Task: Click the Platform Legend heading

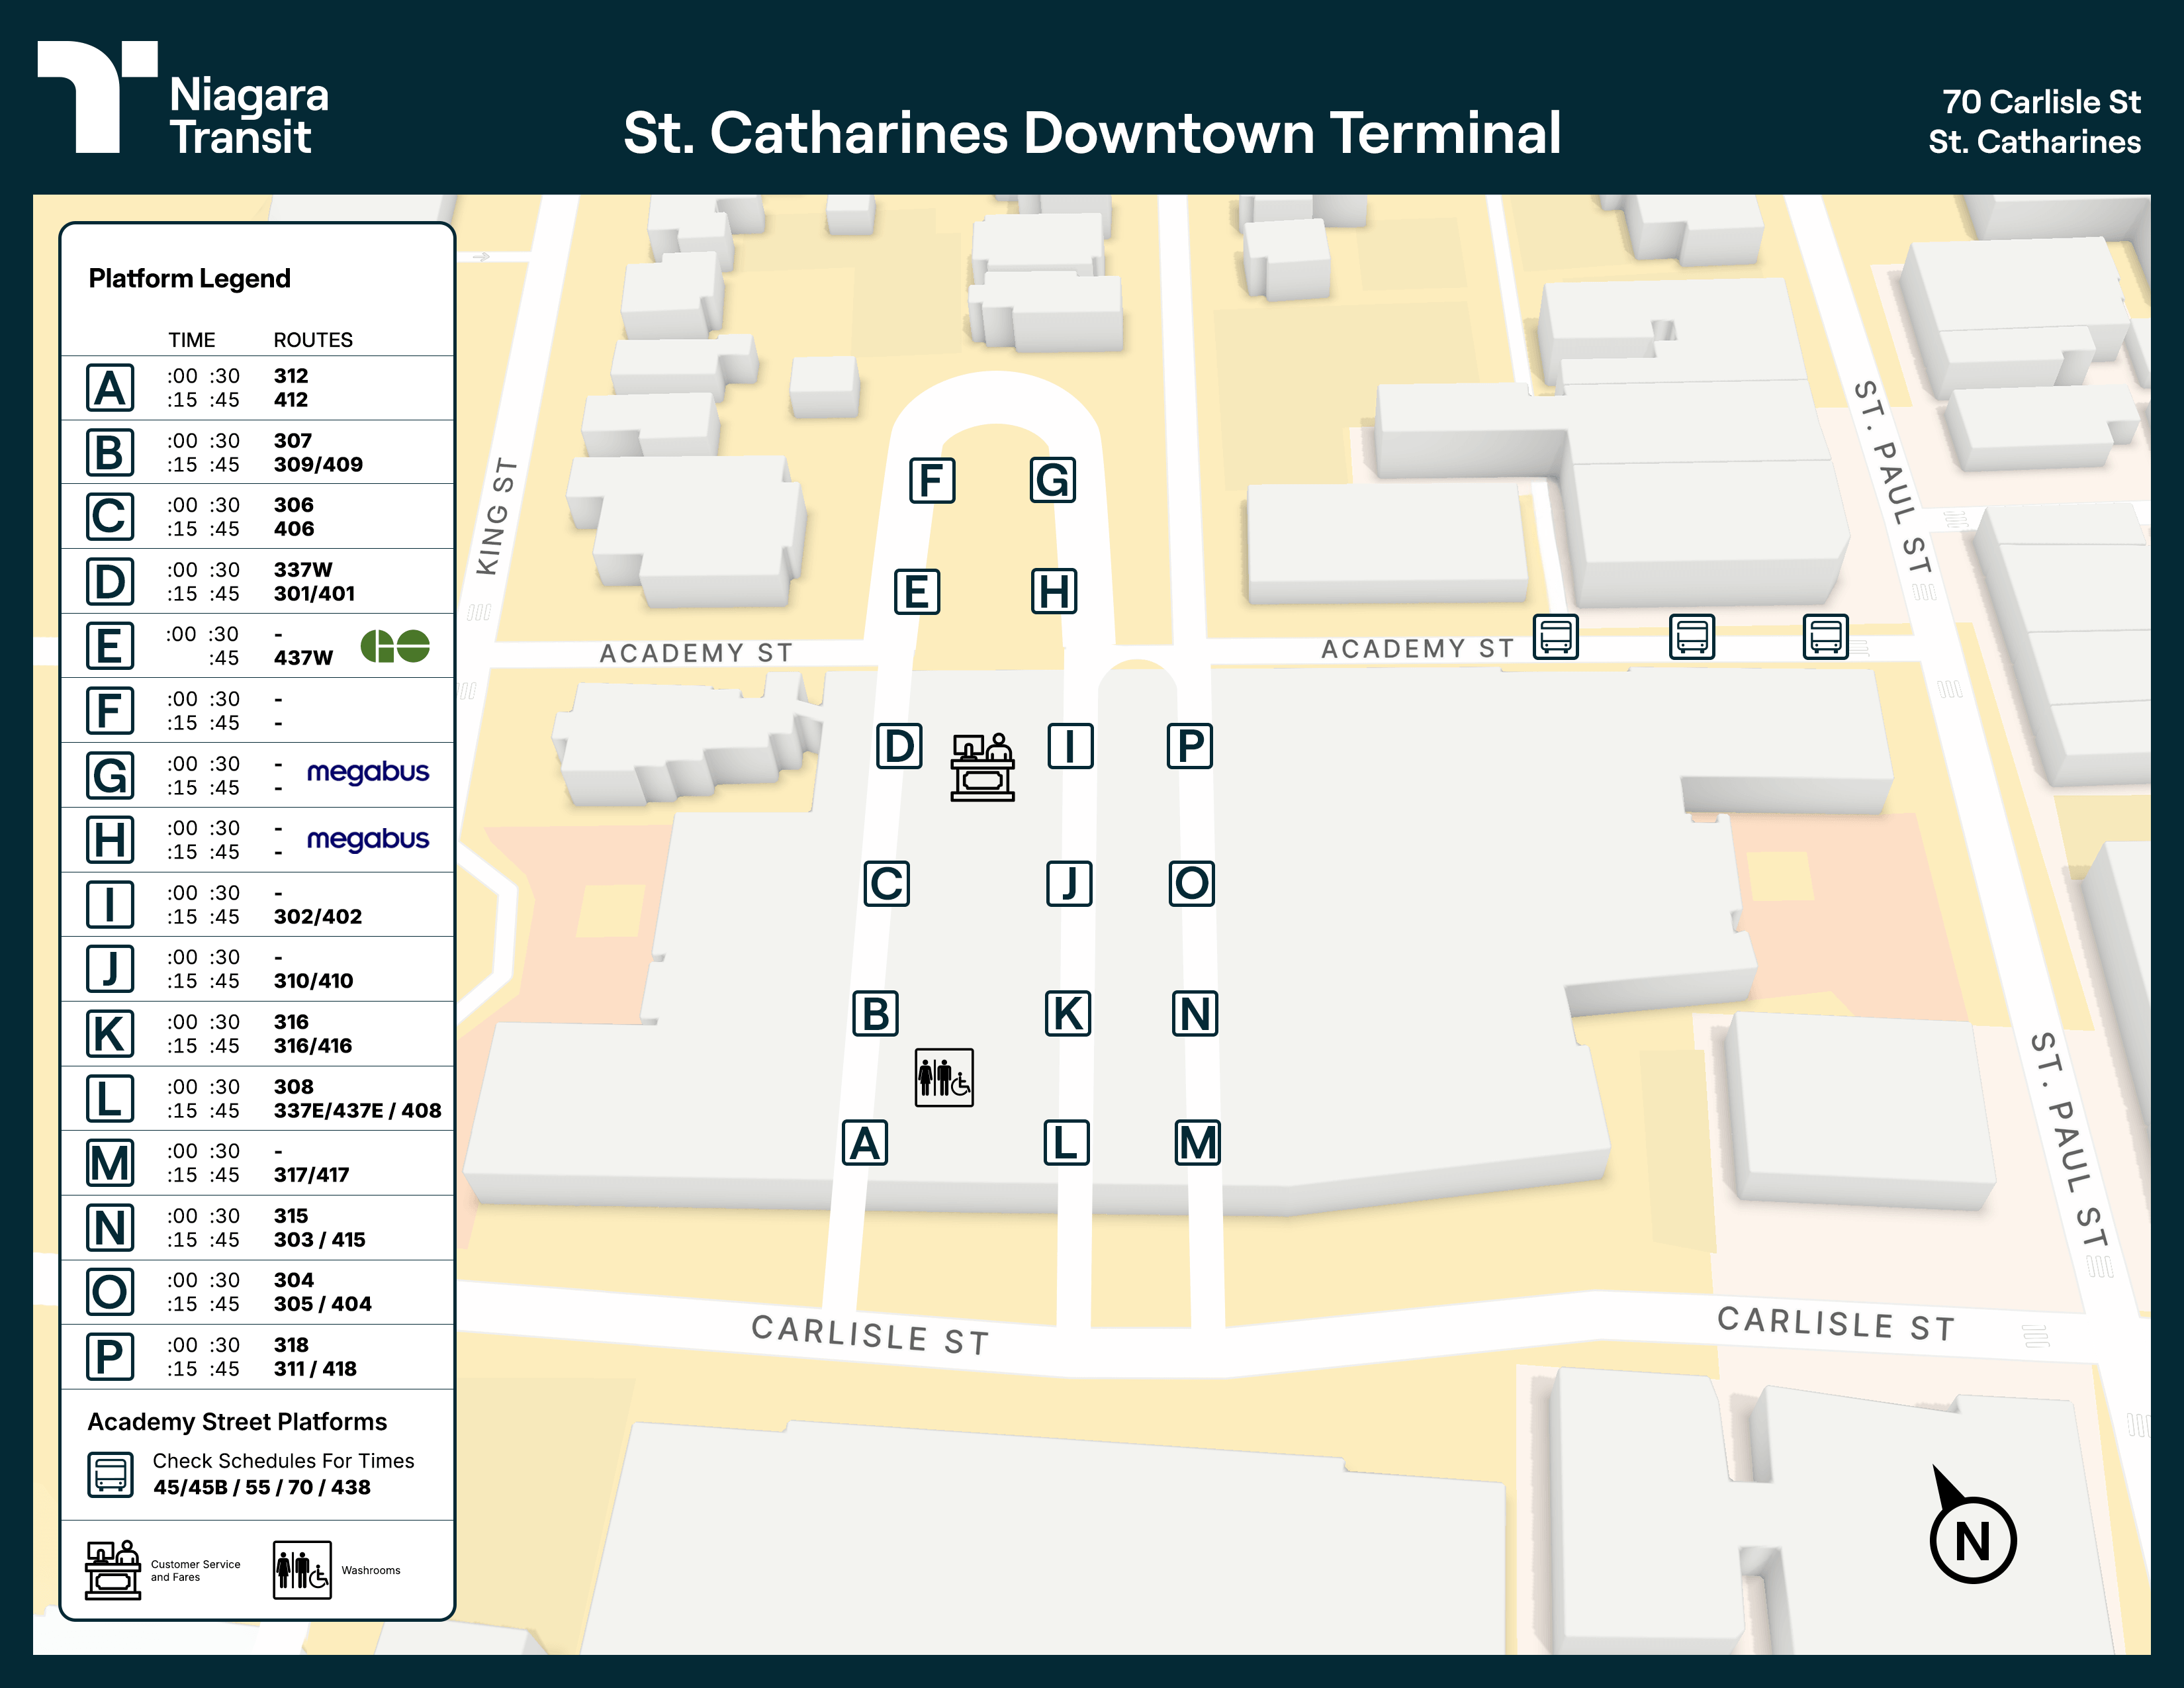Action: click(190, 279)
